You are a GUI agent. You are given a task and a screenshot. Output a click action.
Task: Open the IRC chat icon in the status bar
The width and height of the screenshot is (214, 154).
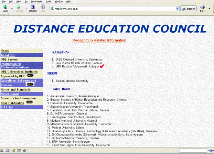pos(24,151)
